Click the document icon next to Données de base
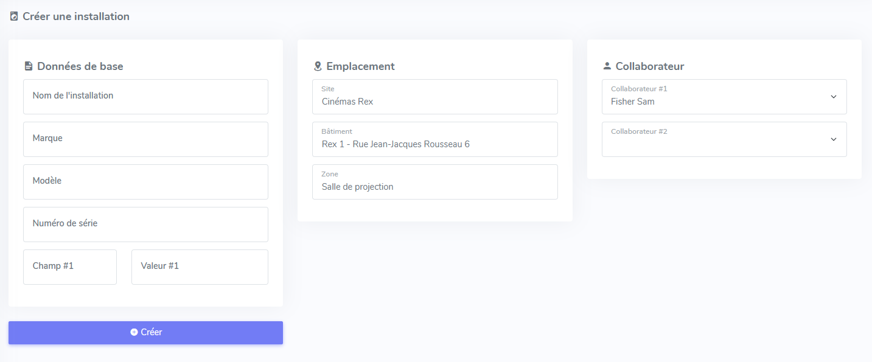Viewport: 872px width, 362px height. tap(28, 66)
